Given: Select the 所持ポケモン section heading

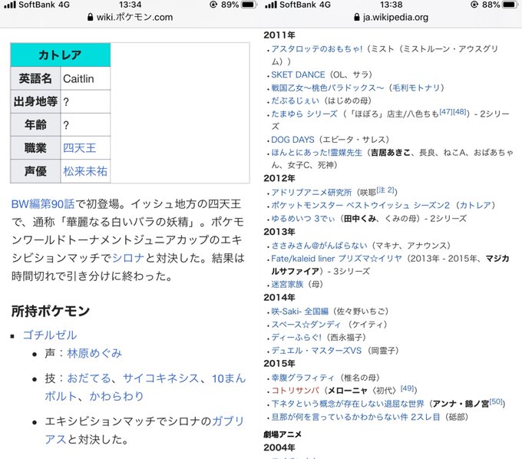Looking at the screenshot, I should coord(51,311).
